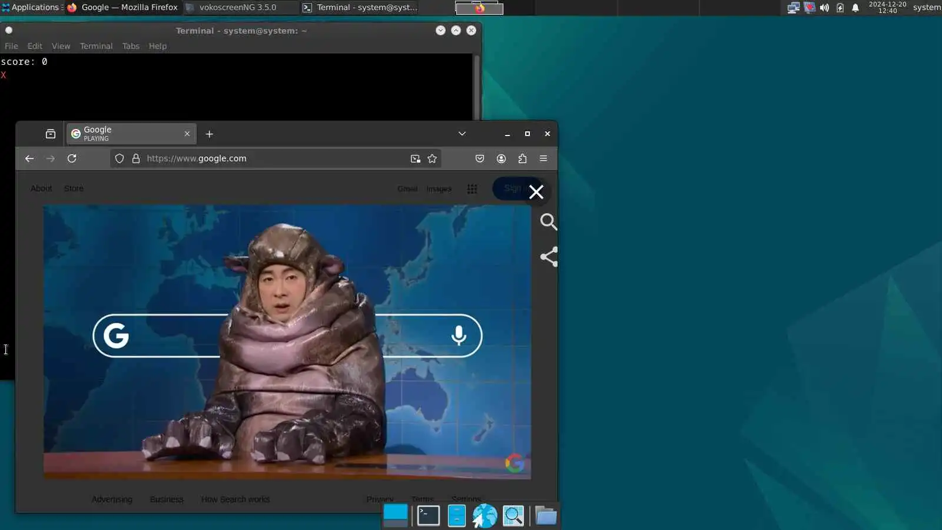Switch to the Terminal taskbar button

pos(360,8)
